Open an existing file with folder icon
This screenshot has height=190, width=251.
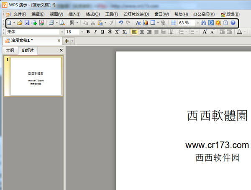coord(20,23)
